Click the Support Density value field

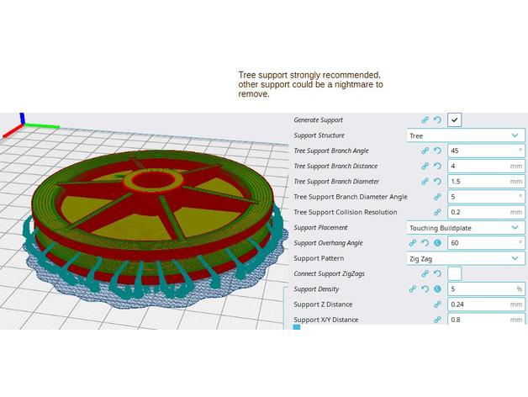click(x=481, y=289)
